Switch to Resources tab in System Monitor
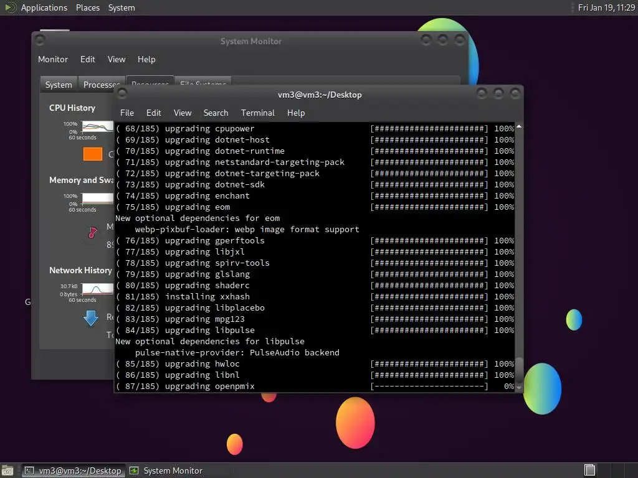 [150, 80]
